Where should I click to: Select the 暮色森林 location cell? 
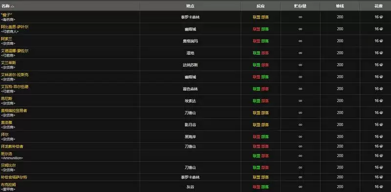tap(190, 89)
